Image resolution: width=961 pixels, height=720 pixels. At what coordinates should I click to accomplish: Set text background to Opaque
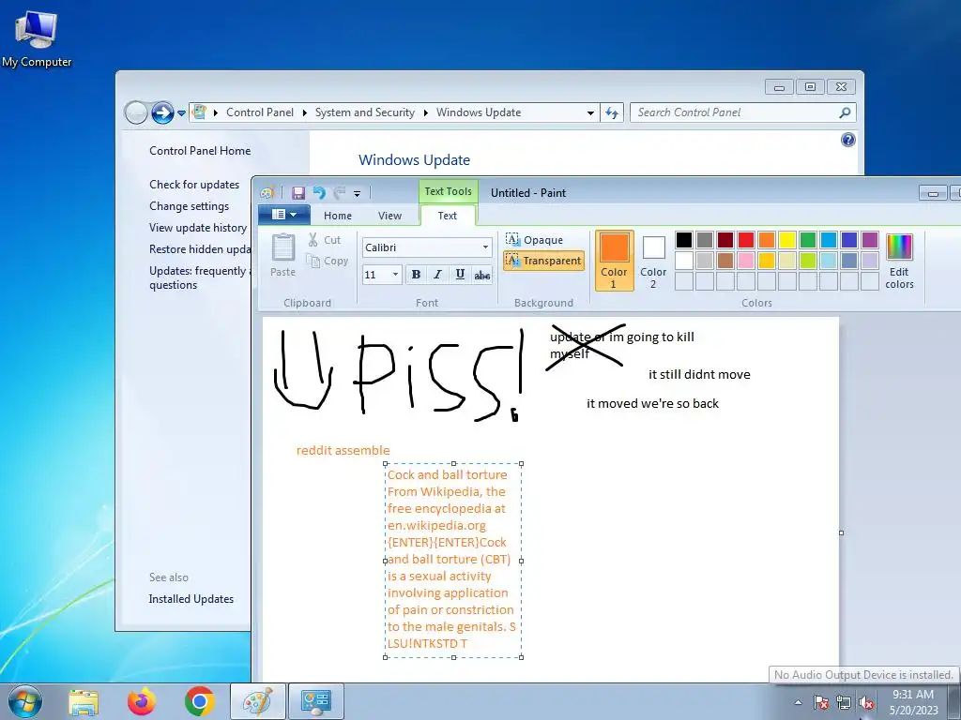[534, 239]
